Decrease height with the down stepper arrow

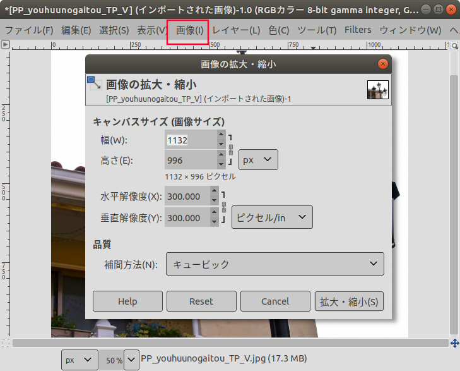pos(221,164)
